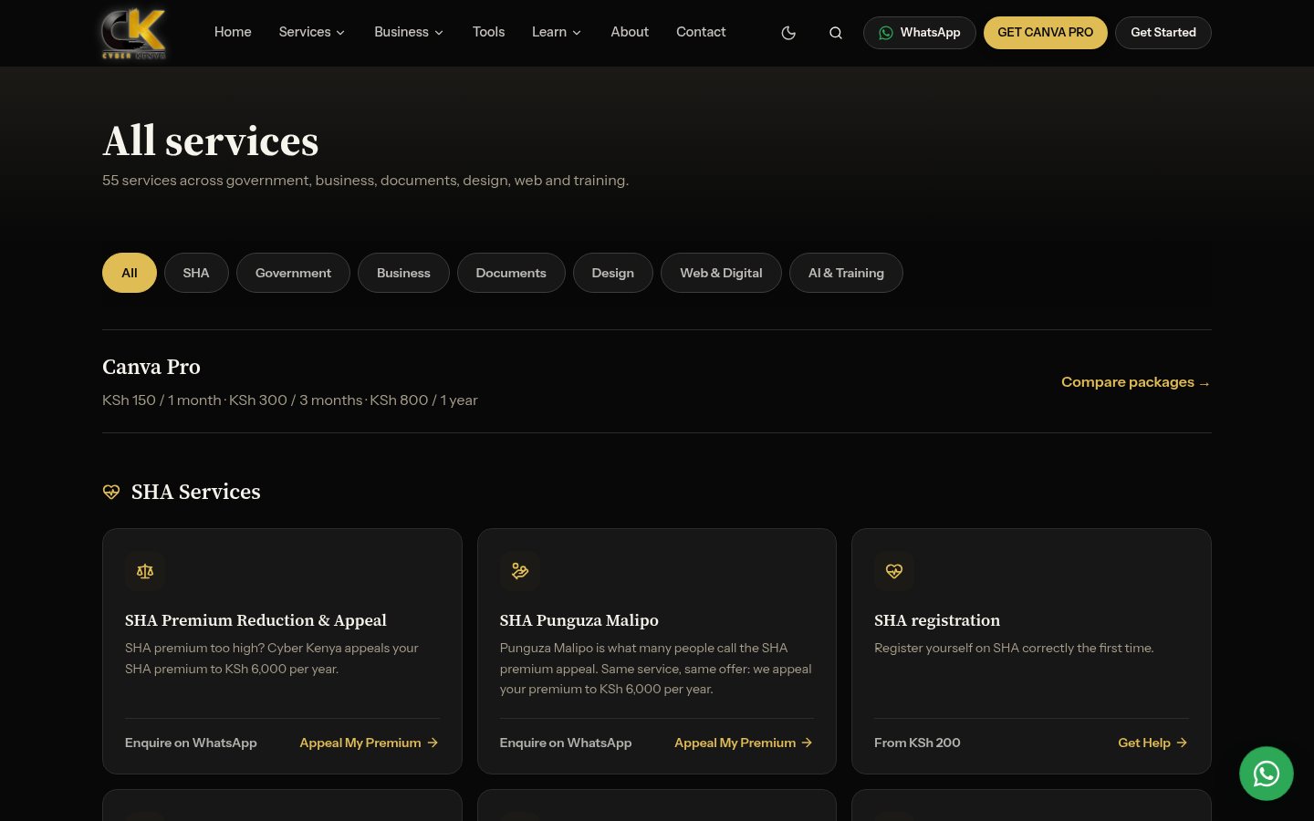Click Appeal My Premium on the SHA Premium Reduction card
The image size is (1314, 821).
point(370,743)
